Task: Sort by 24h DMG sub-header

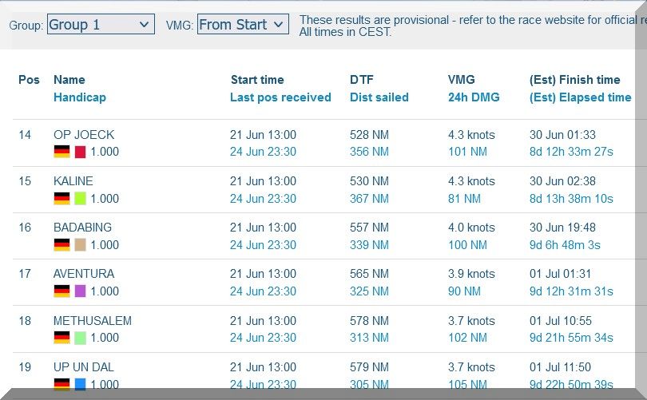Action: (473, 97)
